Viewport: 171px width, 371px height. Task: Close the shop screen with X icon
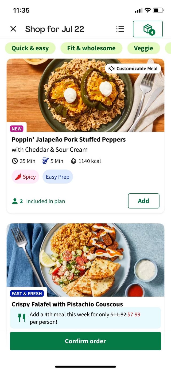pyautogui.click(x=13, y=29)
